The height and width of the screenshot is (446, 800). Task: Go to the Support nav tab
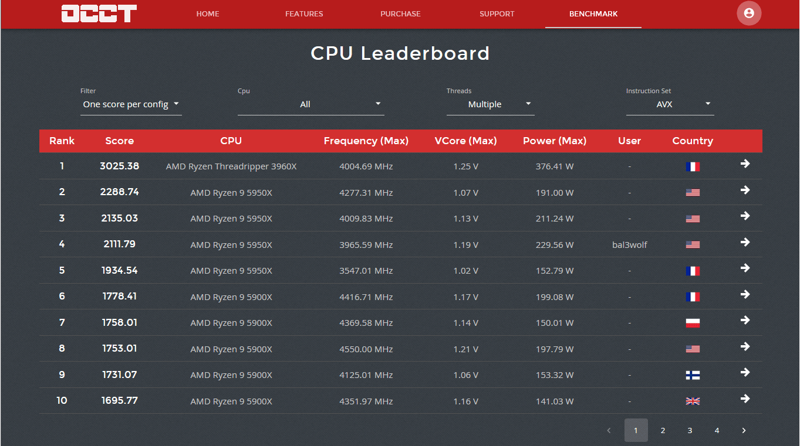tap(497, 14)
